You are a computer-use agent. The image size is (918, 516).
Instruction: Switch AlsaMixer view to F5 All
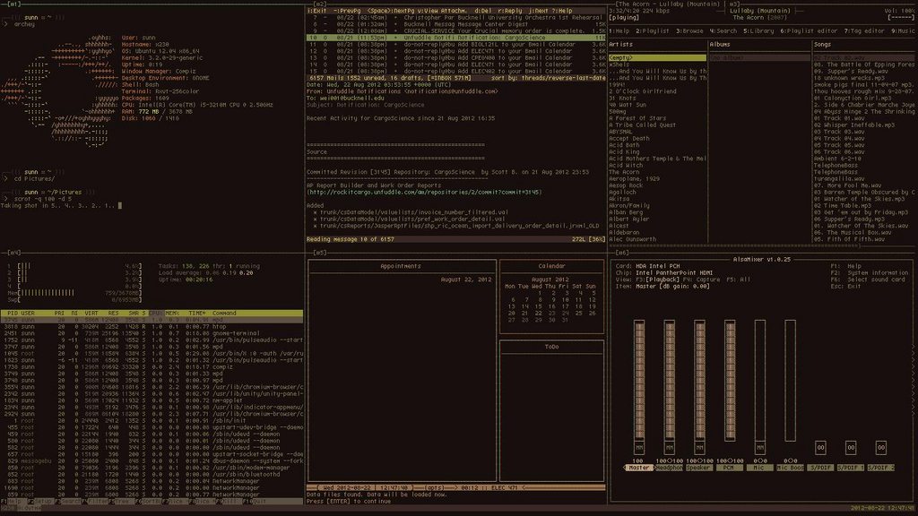pos(739,279)
